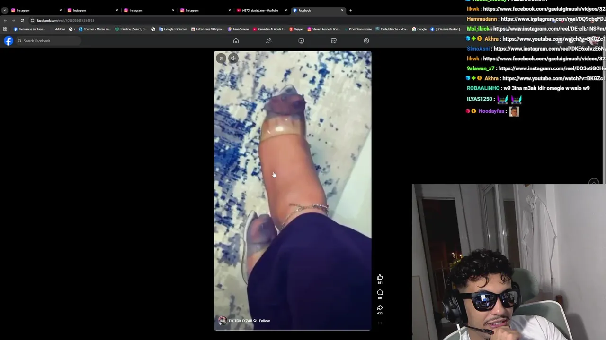606x340 pixels.
Task: Open Courrier - Mateo bookmark
Action: [x=95, y=29]
